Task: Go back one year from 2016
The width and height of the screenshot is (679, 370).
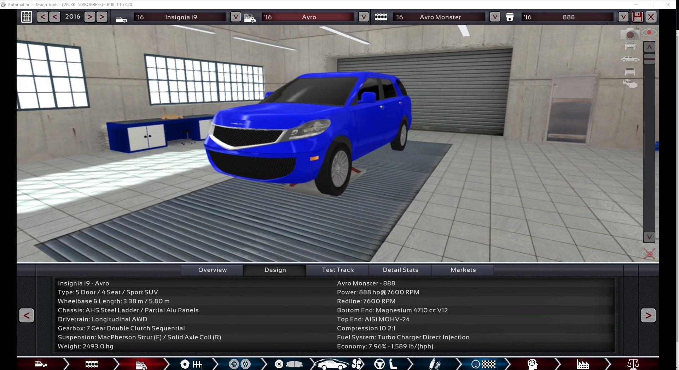Action: (x=54, y=17)
